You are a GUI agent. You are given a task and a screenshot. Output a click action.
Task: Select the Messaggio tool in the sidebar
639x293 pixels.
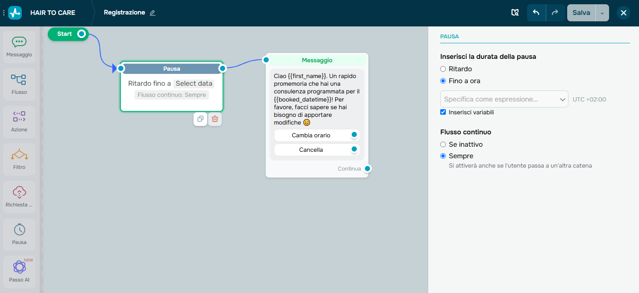19,46
